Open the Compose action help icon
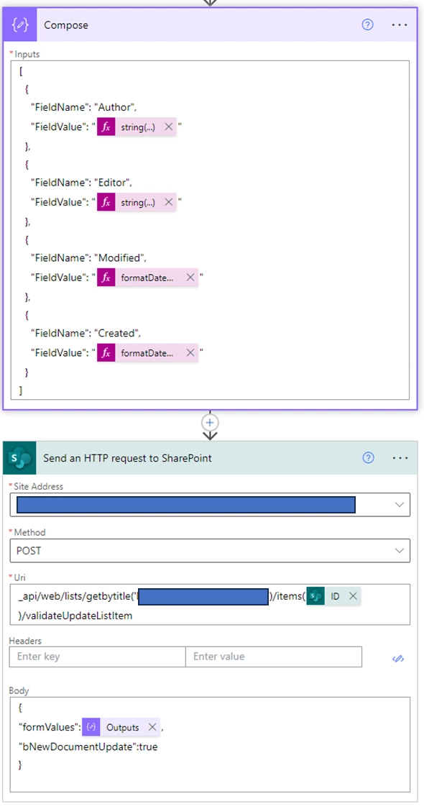This screenshot has height=809, width=424. (367, 24)
